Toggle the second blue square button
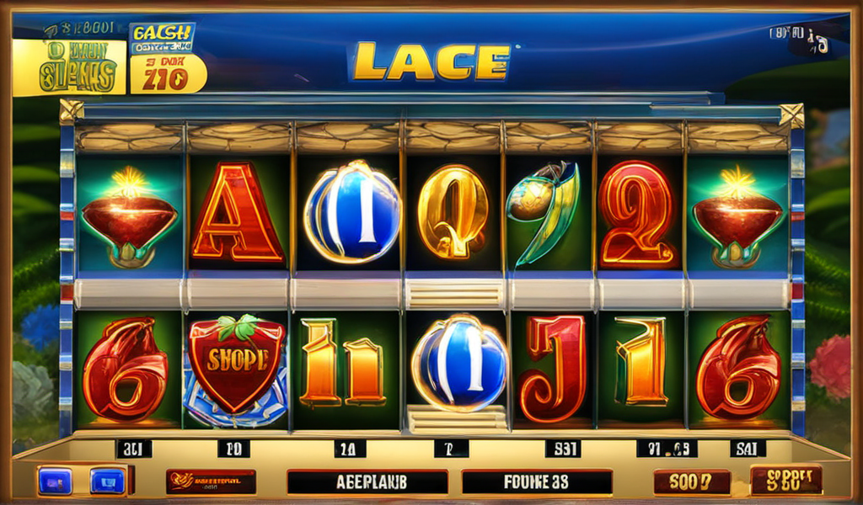 tap(109, 481)
